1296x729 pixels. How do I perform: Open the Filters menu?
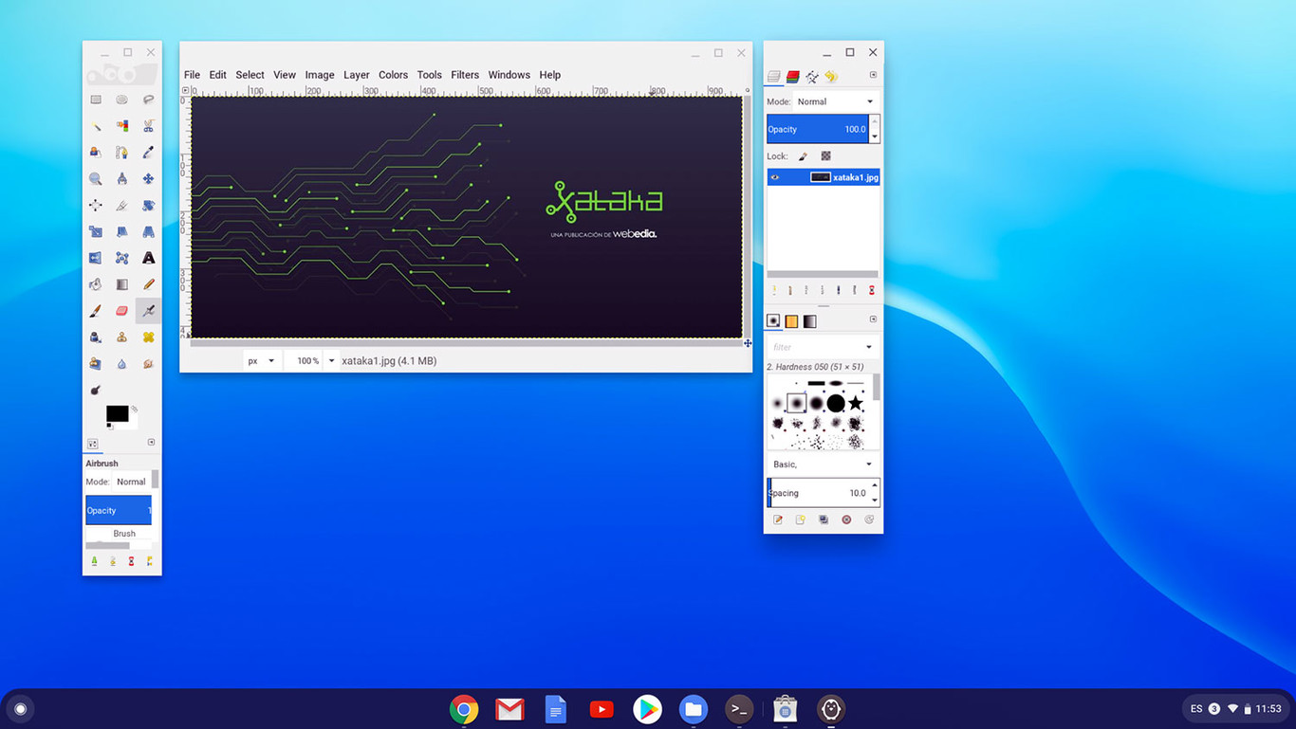click(465, 75)
